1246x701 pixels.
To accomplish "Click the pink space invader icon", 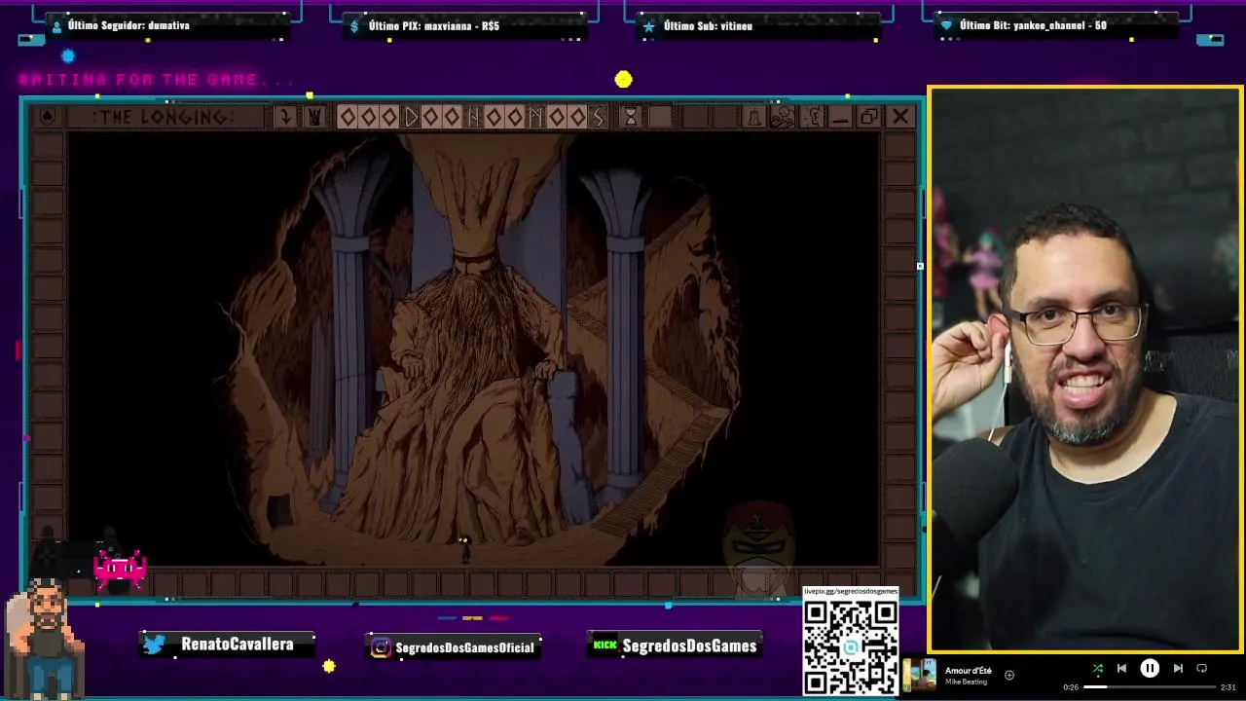I will [x=120, y=570].
